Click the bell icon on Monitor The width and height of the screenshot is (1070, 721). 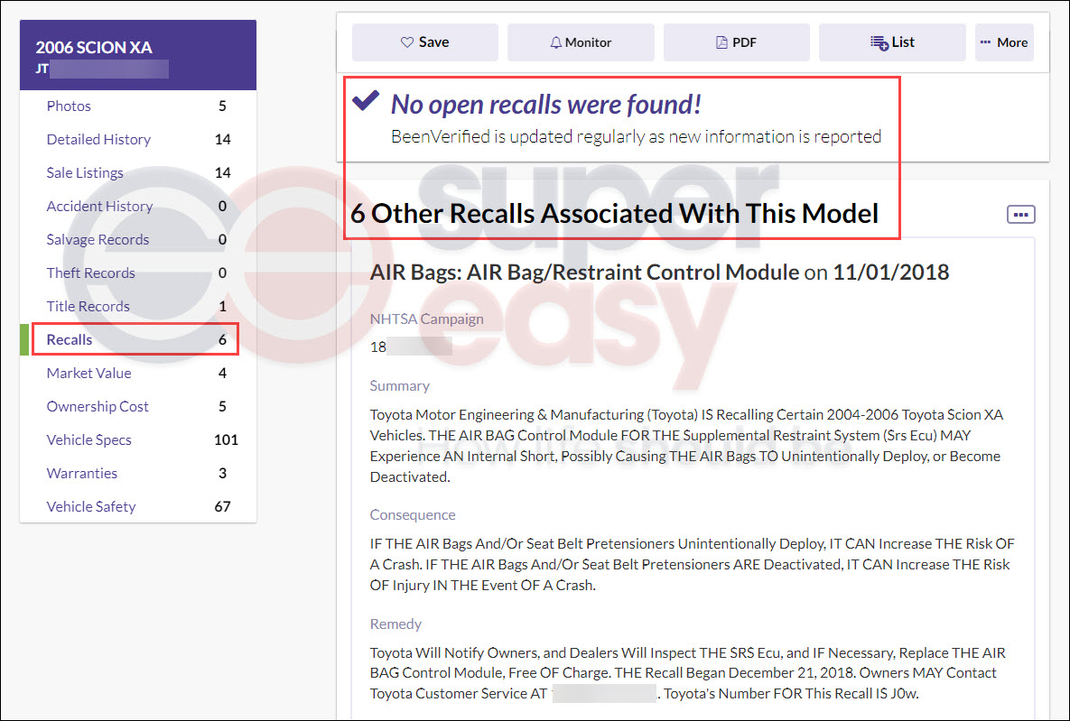555,42
